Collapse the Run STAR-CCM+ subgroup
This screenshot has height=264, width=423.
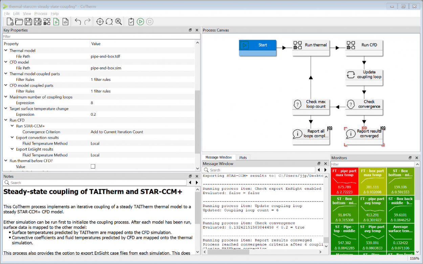click(x=12, y=126)
